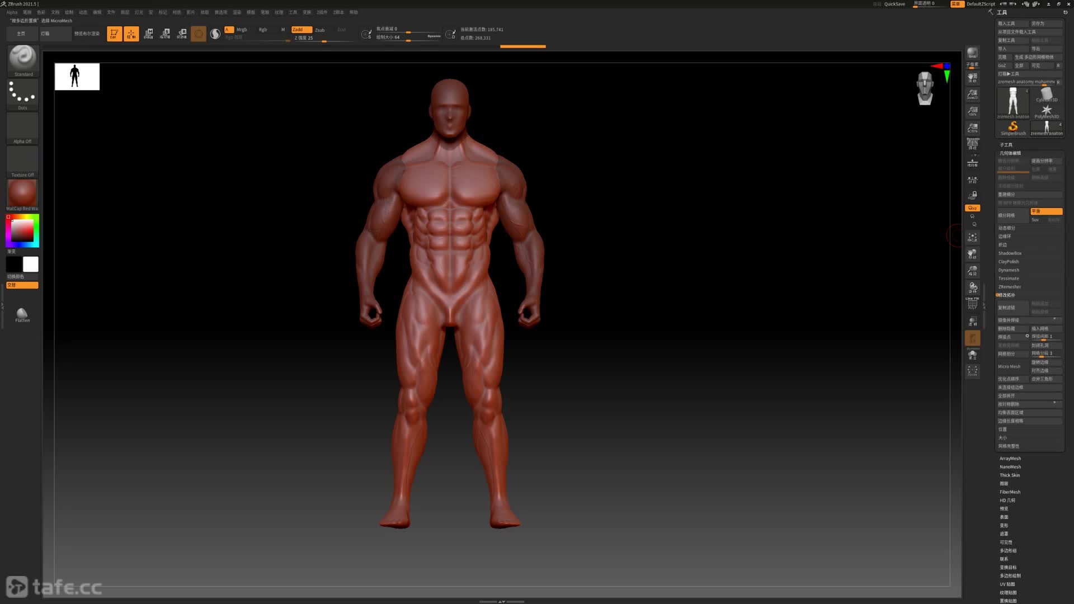
Task: Click the Micro Mesh button
Action: point(1013,366)
